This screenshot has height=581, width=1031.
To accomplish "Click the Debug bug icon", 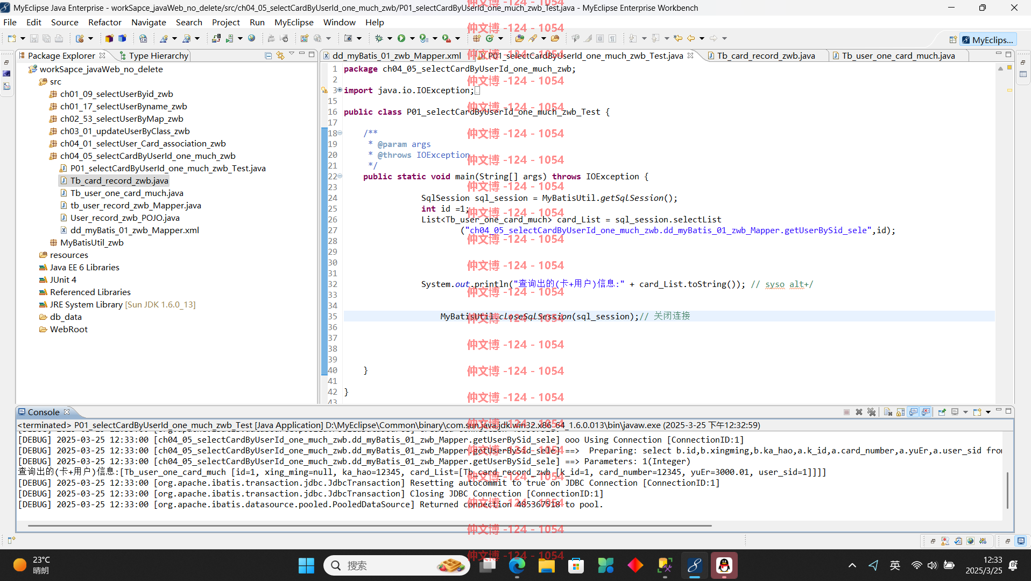I will click(379, 38).
